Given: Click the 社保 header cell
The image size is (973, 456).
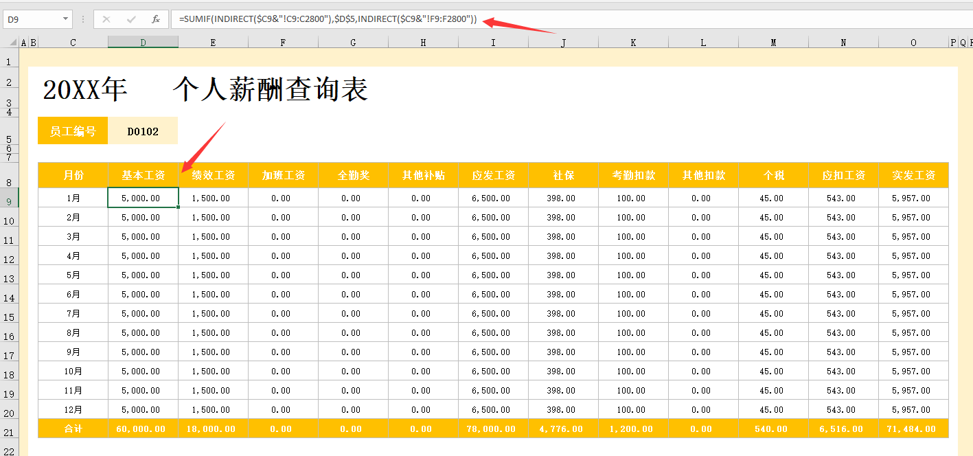Looking at the screenshot, I should tap(563, 175).
